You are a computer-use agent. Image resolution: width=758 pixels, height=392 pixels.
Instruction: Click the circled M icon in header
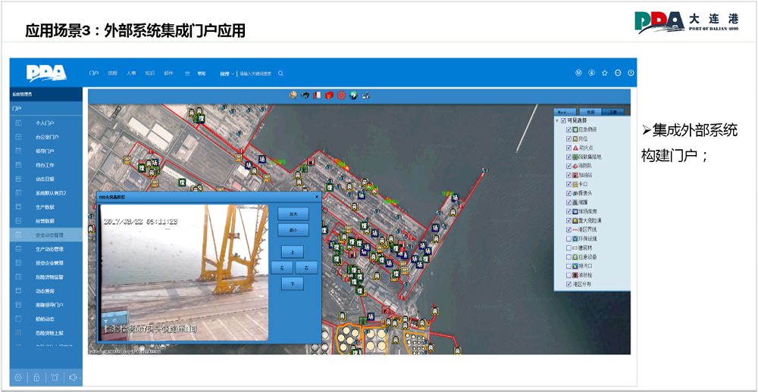578,73
